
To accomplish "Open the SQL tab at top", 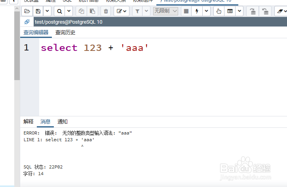I will tap(67, 1).
